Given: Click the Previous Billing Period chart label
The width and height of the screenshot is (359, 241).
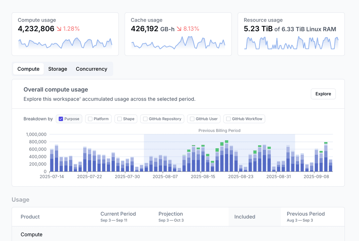Looking at the screenshot, I should tap(219, 131).
